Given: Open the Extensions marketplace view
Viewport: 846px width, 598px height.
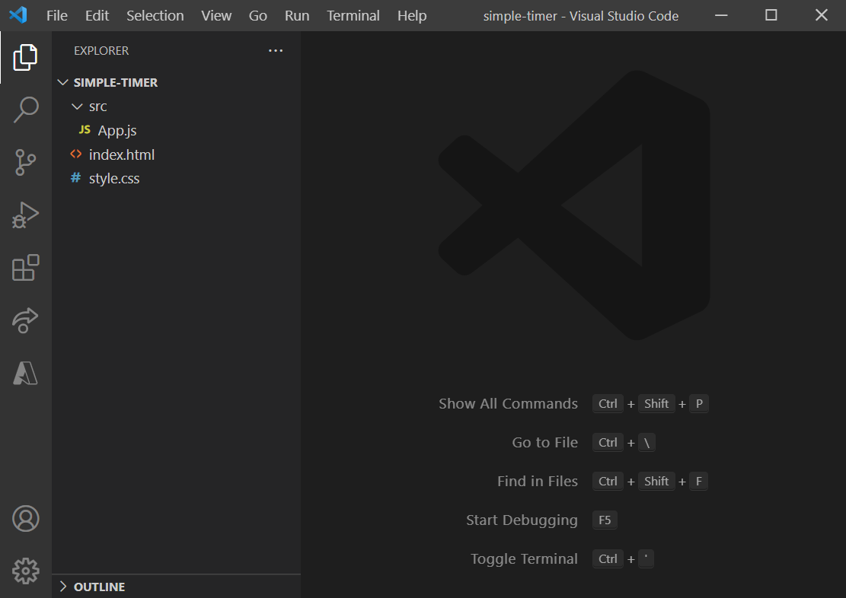Looking at the screenshot, I should coord(25,268).
